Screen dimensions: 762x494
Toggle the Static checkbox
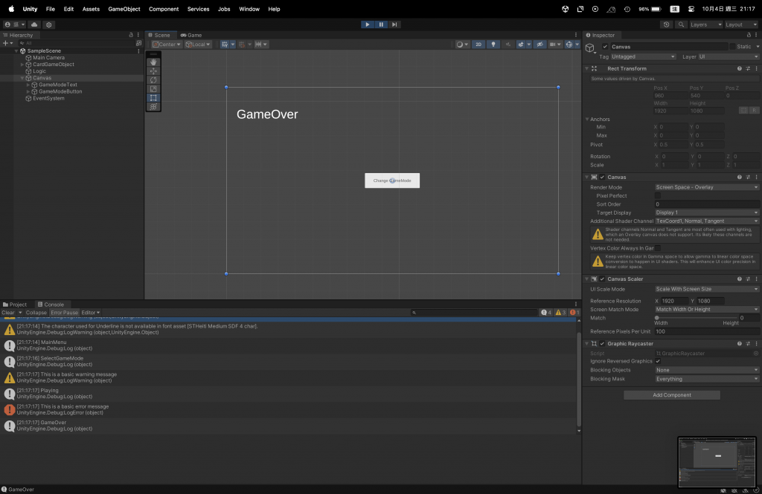[x=732, y=47]
